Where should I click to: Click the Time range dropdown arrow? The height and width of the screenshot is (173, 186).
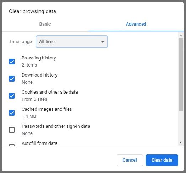[x=103, y=42]
